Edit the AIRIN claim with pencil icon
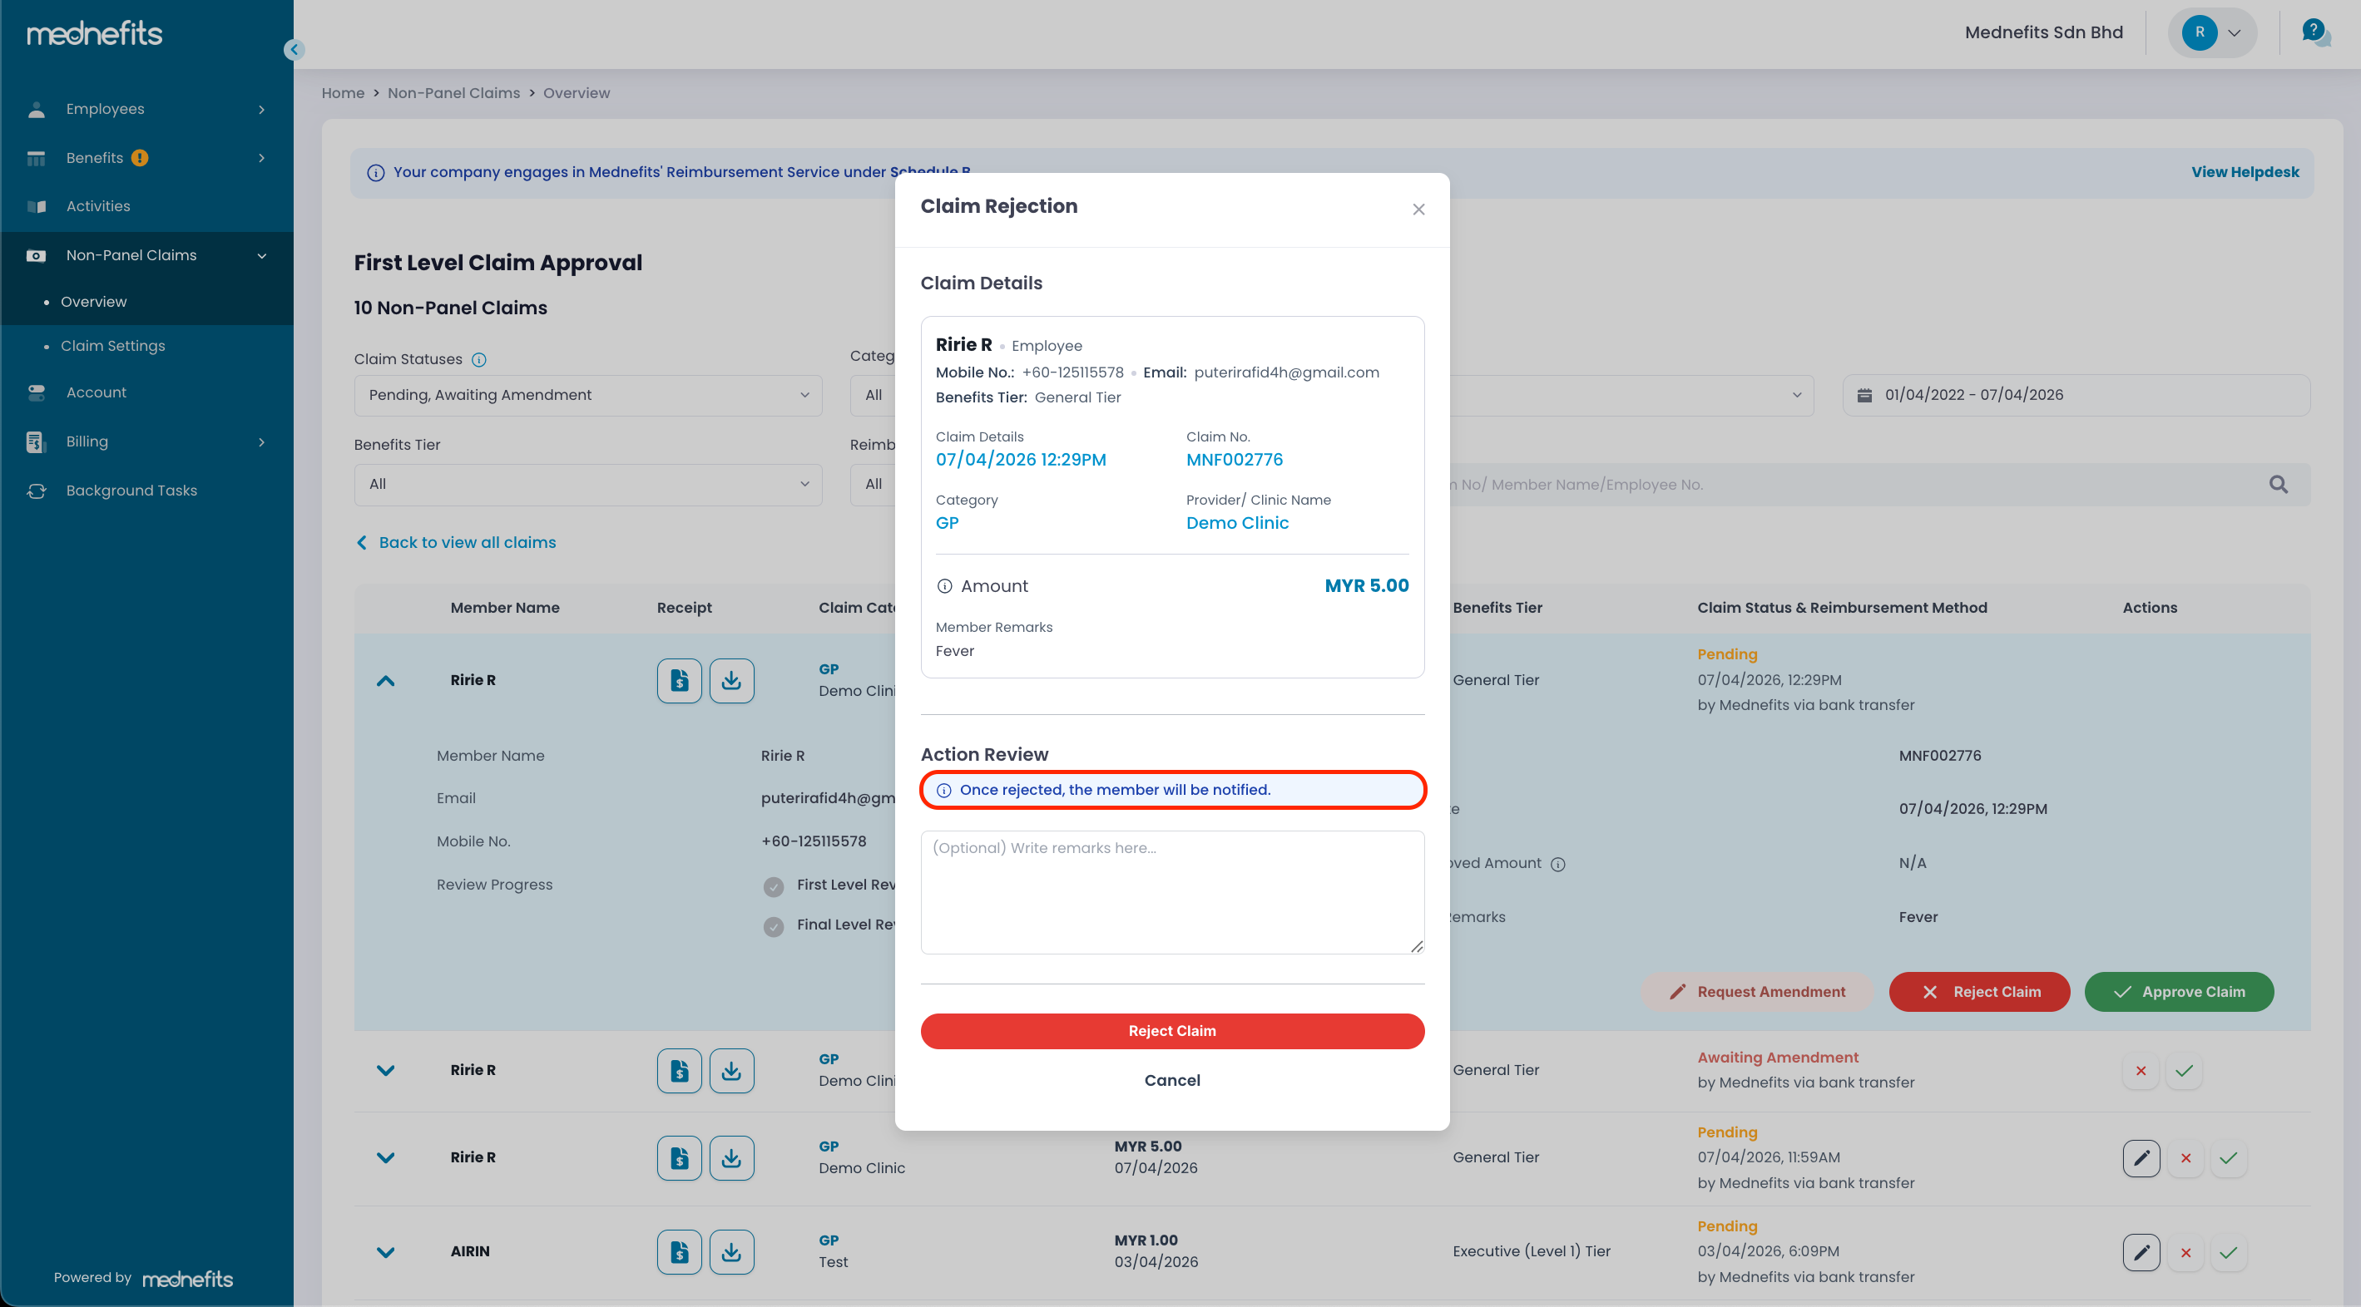This screenshot has height=1307, width=2361. 2140,1252
